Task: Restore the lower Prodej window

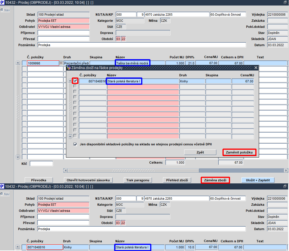Action: [x=285, y=186]
